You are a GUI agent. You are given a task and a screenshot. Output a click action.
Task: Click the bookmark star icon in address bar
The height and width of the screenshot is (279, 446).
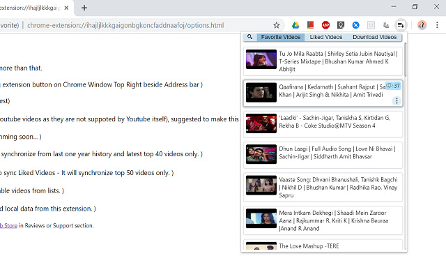click(277, 25)
